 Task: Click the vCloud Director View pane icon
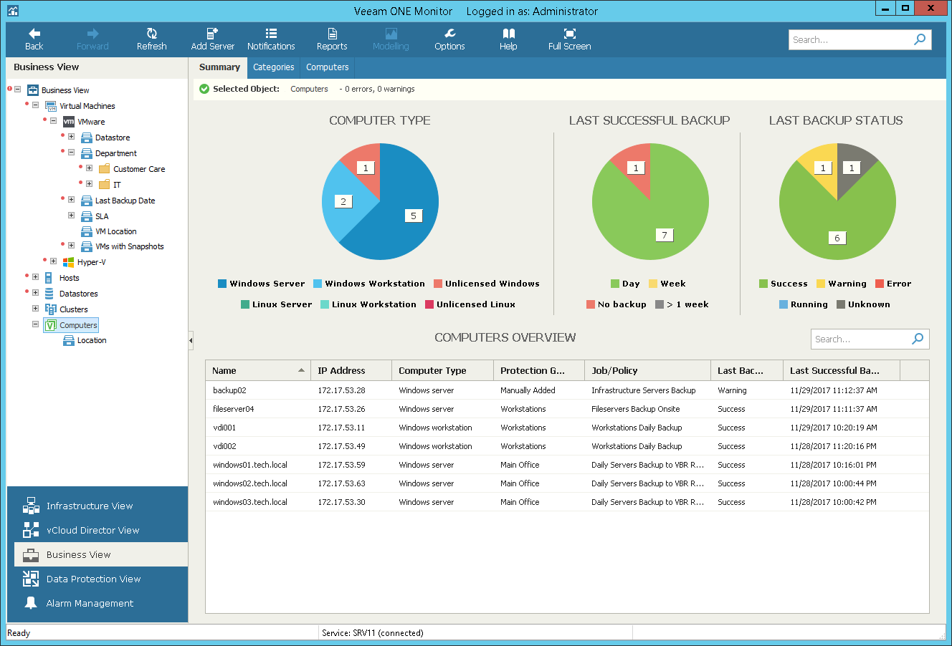pyautogui.click(x=31, y=530)
